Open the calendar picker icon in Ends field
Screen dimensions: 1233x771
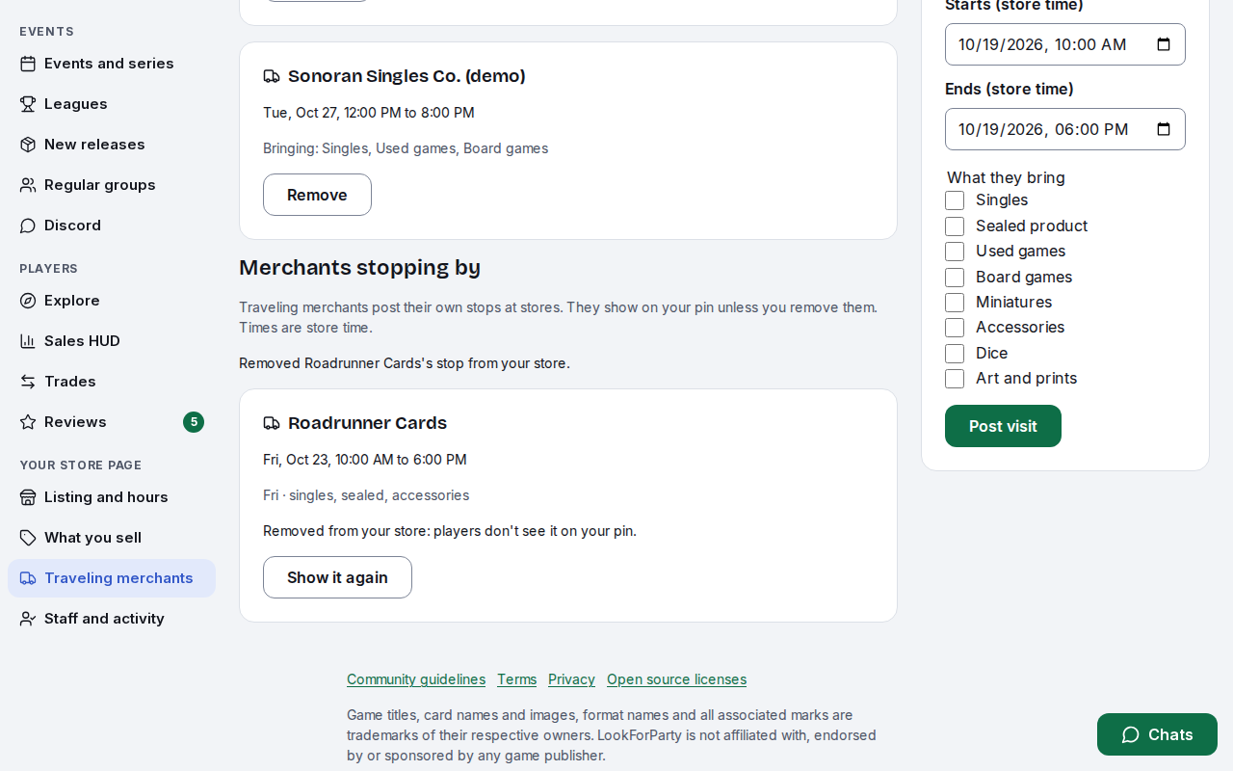[x=1164, y=129]
